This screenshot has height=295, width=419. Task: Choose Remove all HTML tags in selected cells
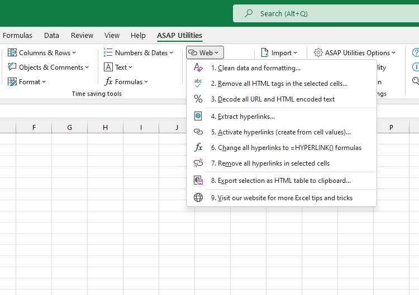click(282, 83)
